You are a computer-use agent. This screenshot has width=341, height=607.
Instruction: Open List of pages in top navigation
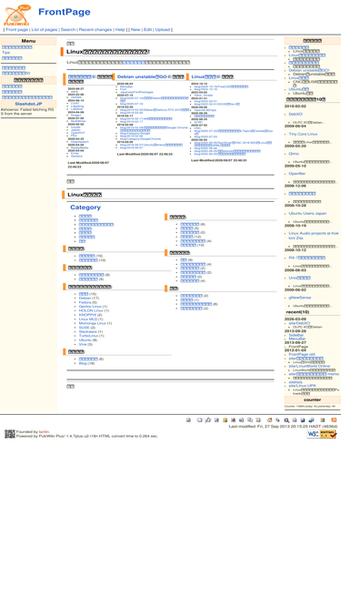click(44, 29)
